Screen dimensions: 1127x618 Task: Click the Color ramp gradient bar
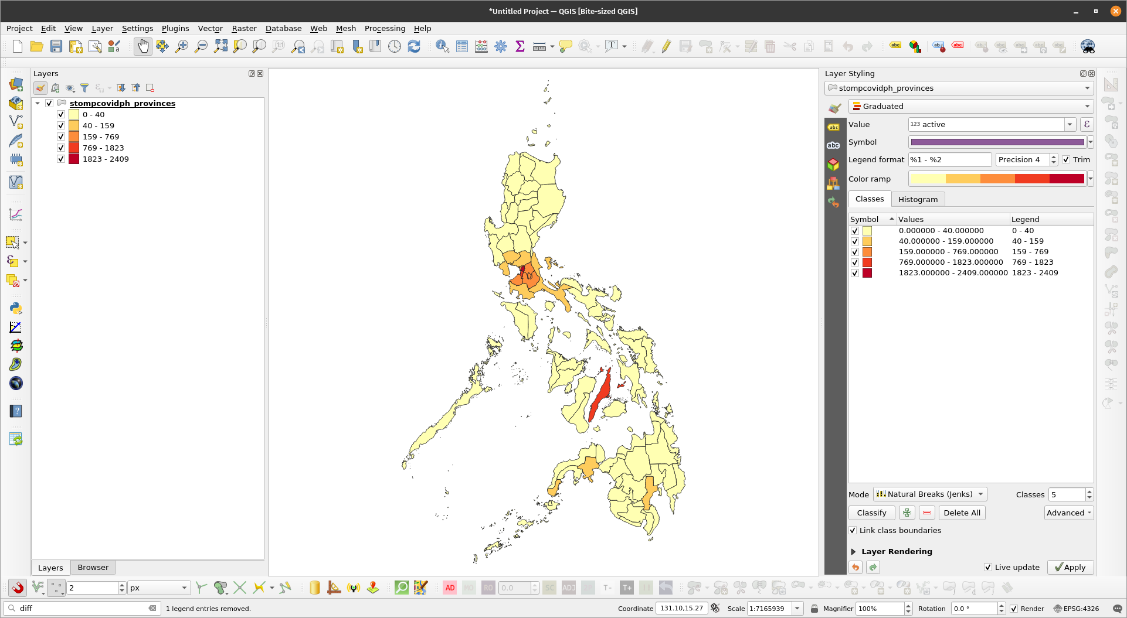click(997, 179)
